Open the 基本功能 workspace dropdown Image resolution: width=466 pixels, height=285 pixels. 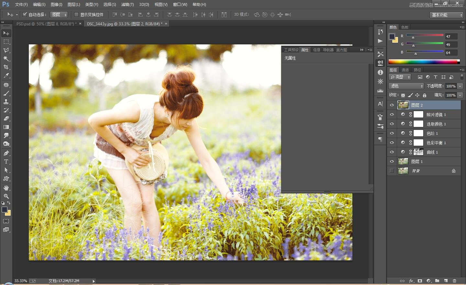446,15
